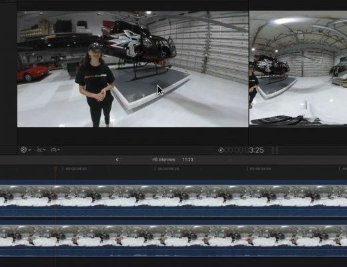
Task: Go back in timeline history with left chevron
Action: 117,160
